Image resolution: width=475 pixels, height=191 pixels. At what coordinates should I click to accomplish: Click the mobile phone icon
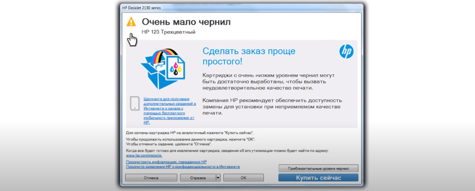click(134, 103)
